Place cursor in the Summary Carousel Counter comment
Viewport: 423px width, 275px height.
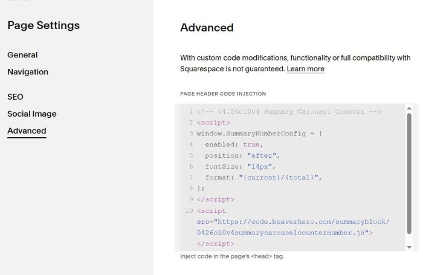point(289,112)
